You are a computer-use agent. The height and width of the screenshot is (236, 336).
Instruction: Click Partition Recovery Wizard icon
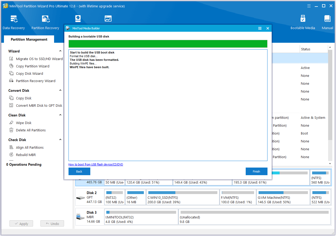11,81
